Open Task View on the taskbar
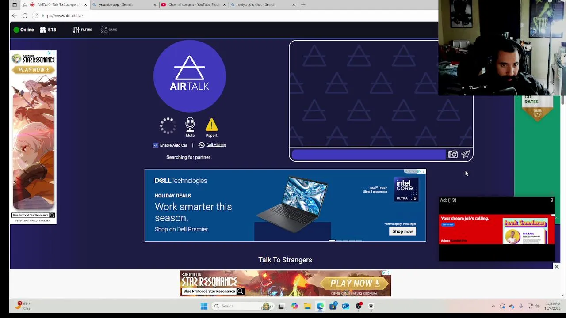566x318 pixels. [281, 306]
